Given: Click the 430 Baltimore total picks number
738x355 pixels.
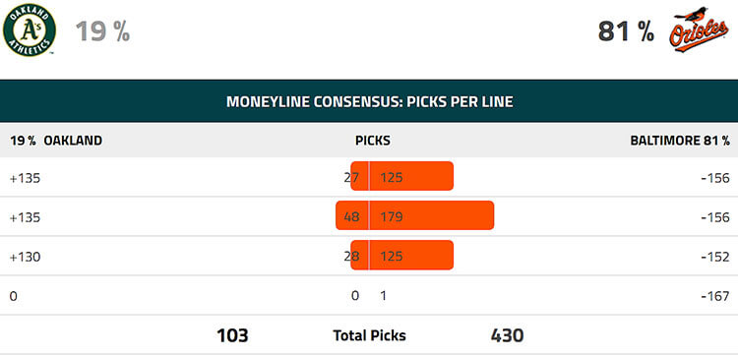Looking at the screenshot, I should (507, 335).
